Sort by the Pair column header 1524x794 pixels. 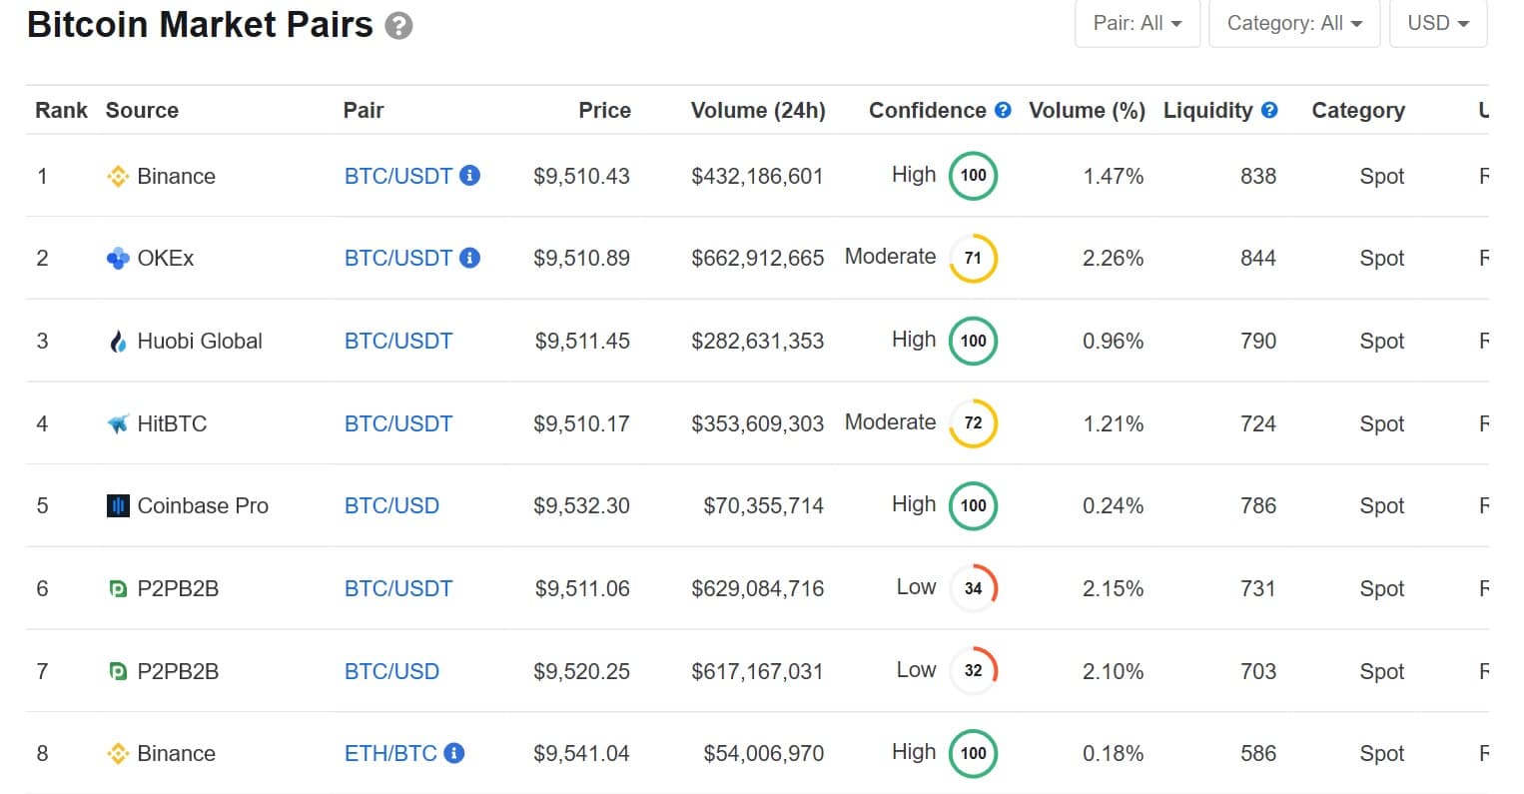364,110
